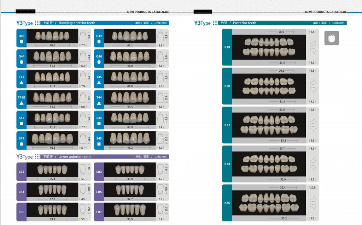Click the 10.7 height value in T44 row
Image resolution: width=362 pixels, height=225 pixels.
167,98
